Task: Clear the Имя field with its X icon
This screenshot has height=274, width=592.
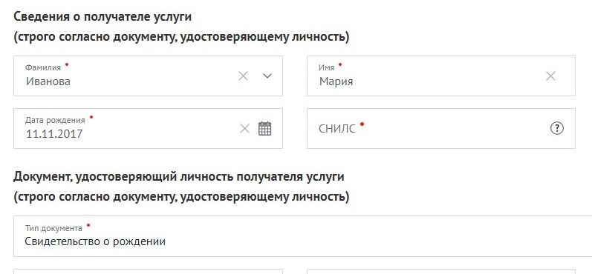Action: pos(550,76)
